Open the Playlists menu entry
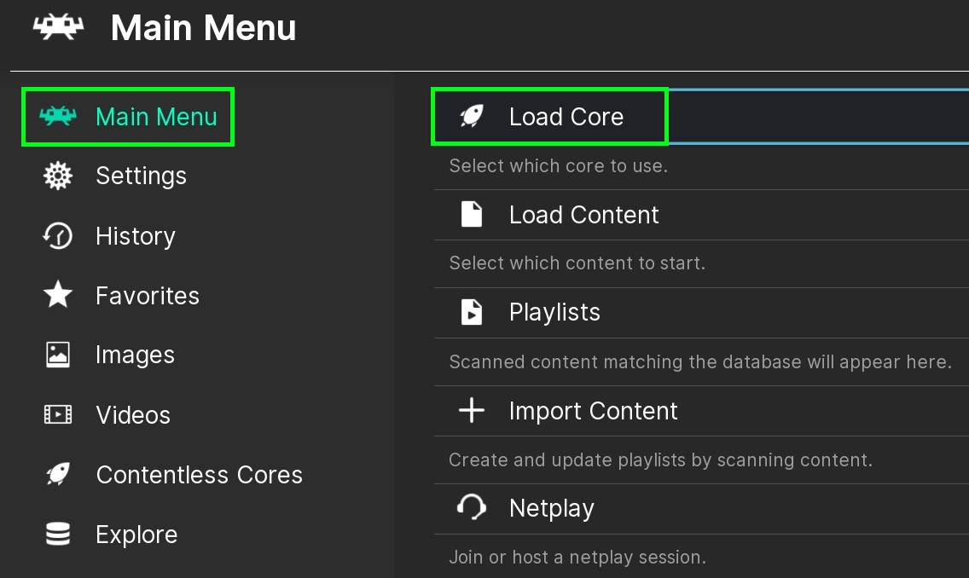Screen dimensions: 969x578 [554, 313]
